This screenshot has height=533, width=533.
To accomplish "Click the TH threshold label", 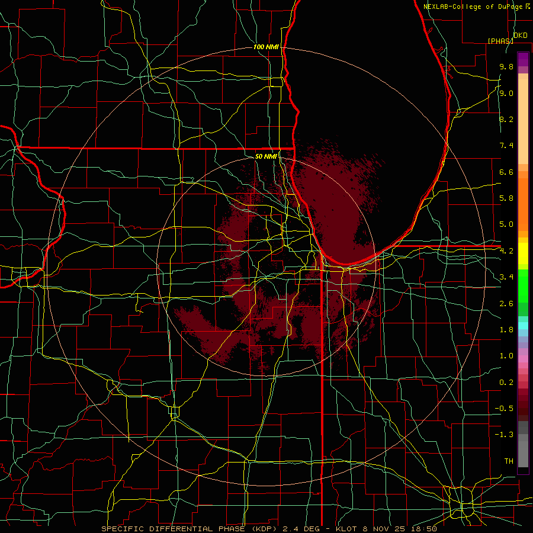I will (509, 461).
